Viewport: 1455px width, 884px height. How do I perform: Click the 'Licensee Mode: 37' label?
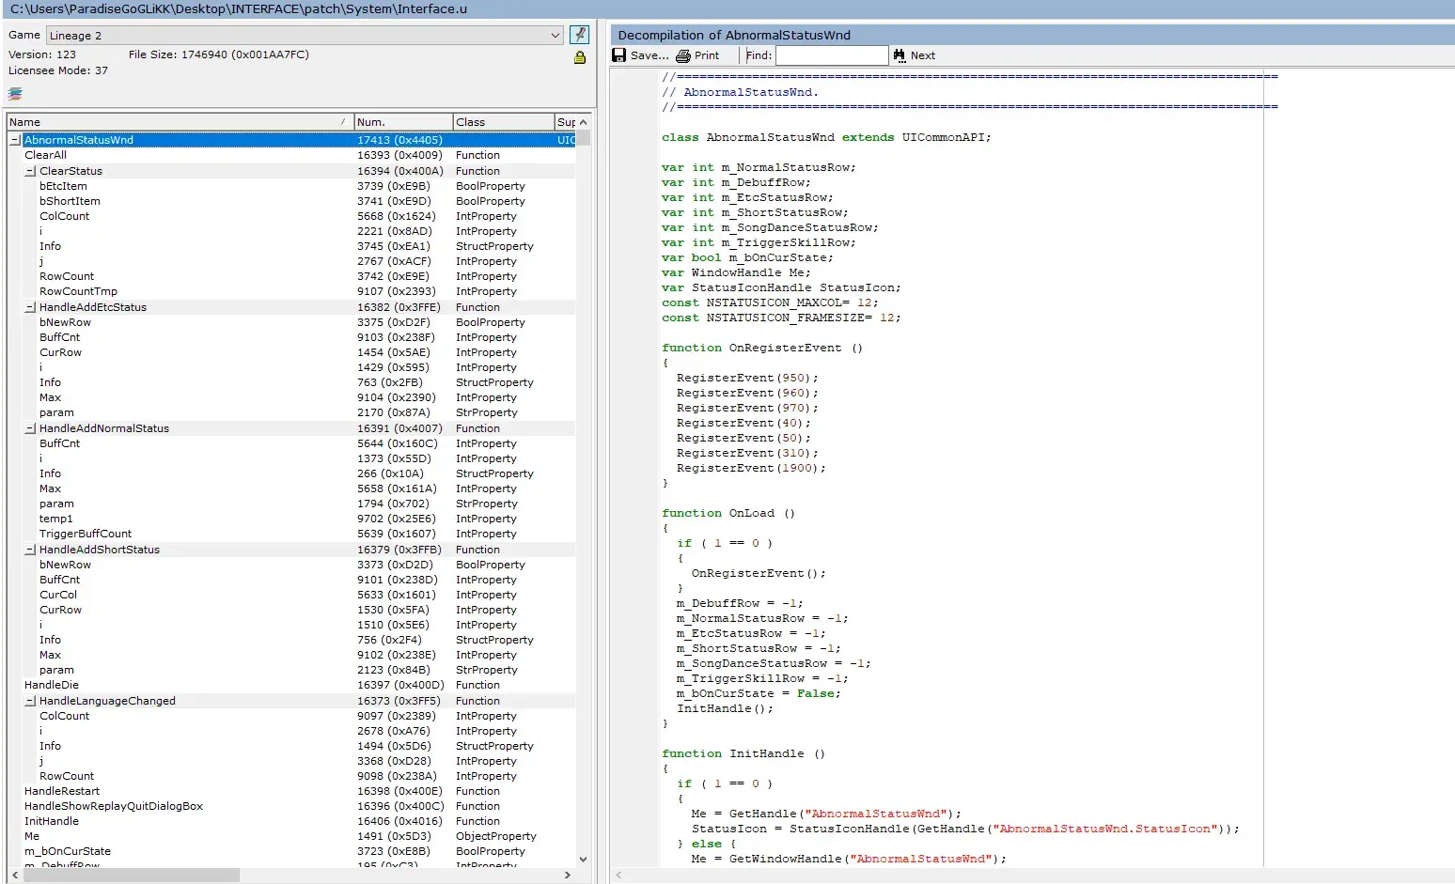click(x=58, y=70)
